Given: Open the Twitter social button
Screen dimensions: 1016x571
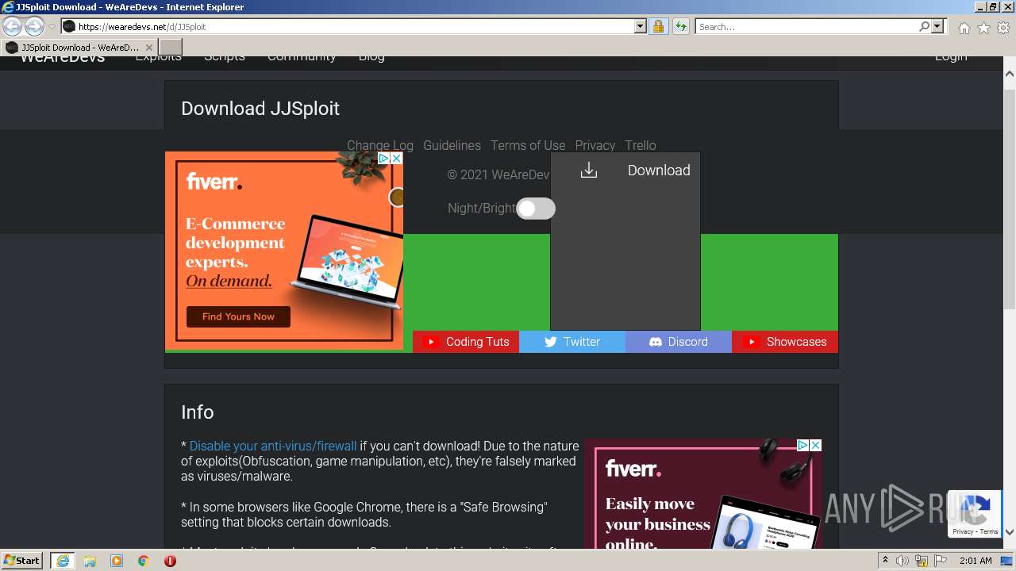Looking at the screenshot, I should [x=572, y=342].
